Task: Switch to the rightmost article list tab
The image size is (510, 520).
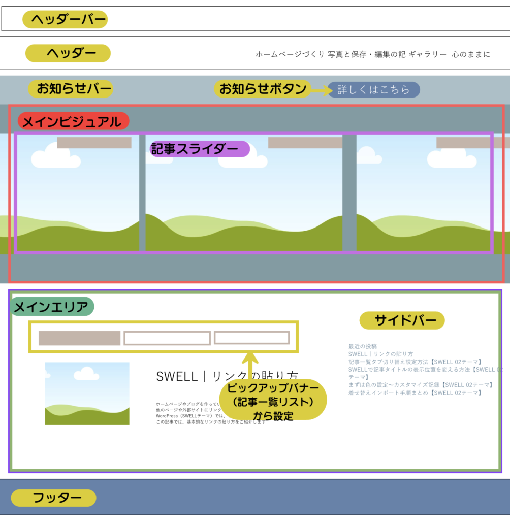Action: click(x=251, y=338)
